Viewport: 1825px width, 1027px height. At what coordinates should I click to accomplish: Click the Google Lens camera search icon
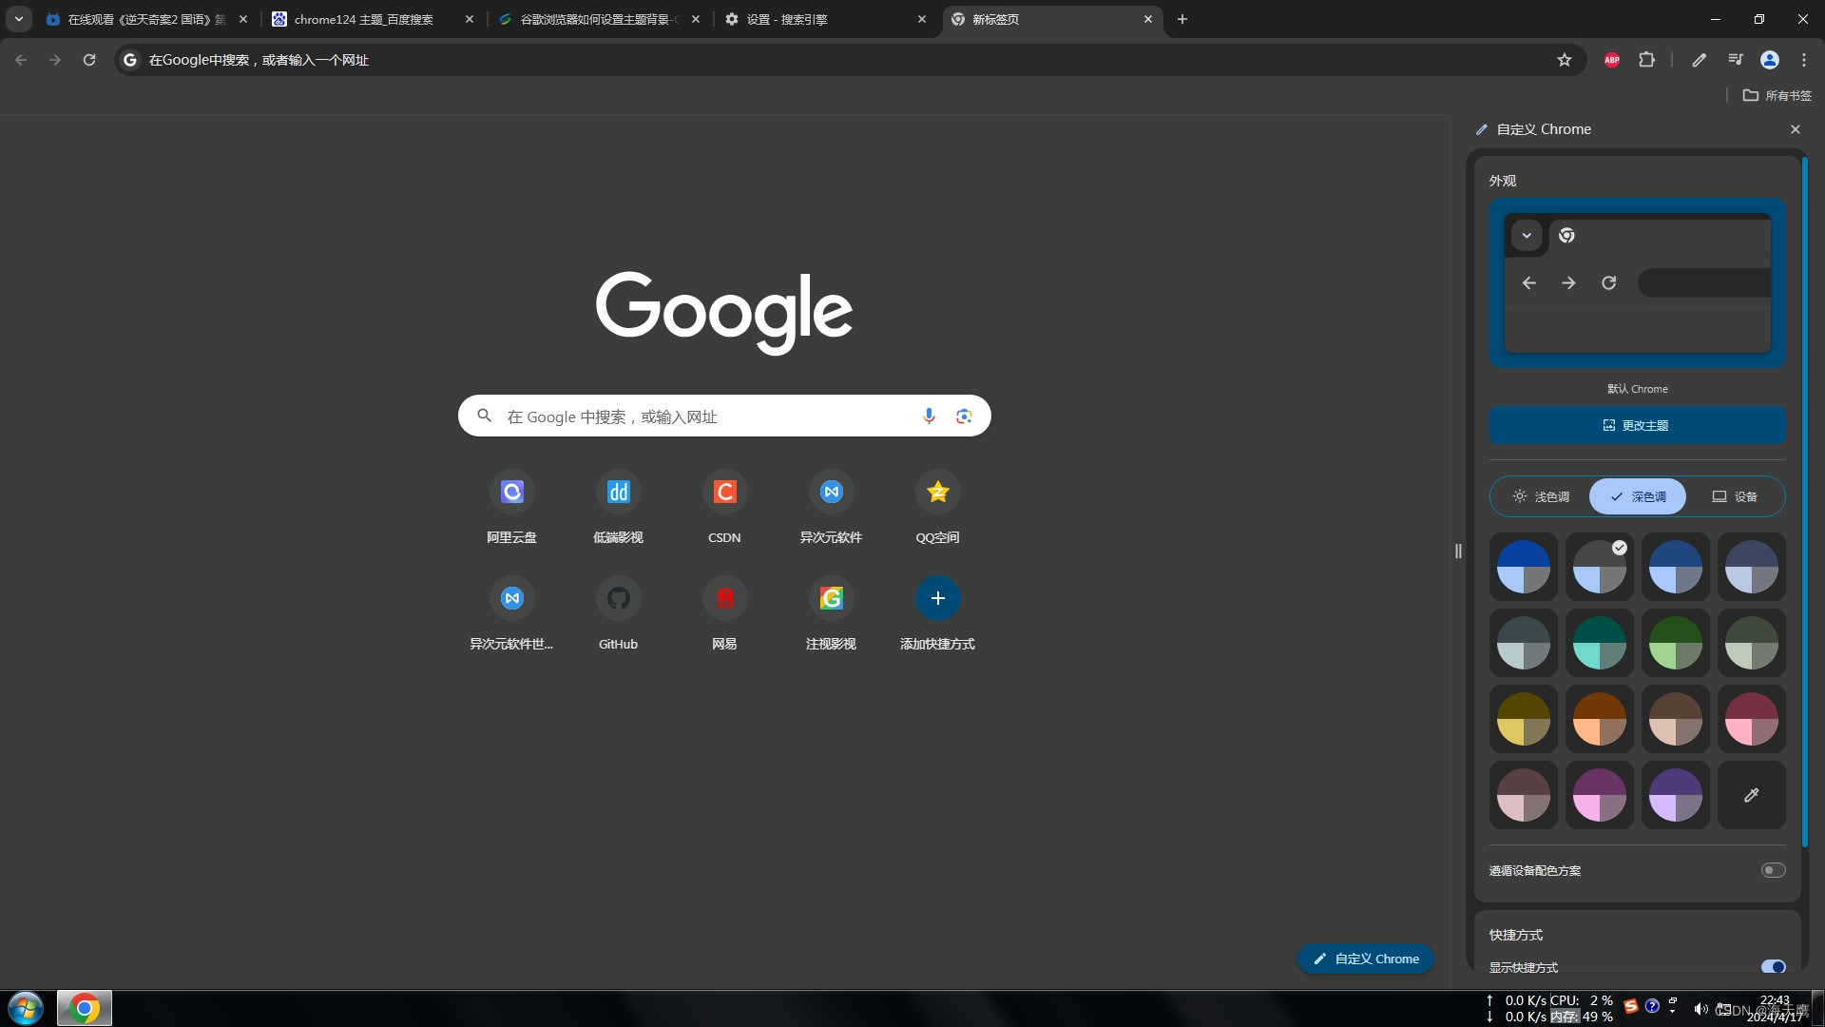point(964,415)
